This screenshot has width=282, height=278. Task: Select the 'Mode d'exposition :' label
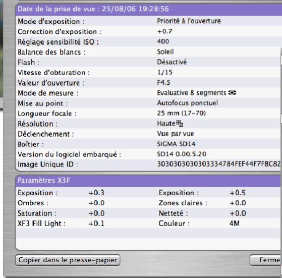[51, 22]
